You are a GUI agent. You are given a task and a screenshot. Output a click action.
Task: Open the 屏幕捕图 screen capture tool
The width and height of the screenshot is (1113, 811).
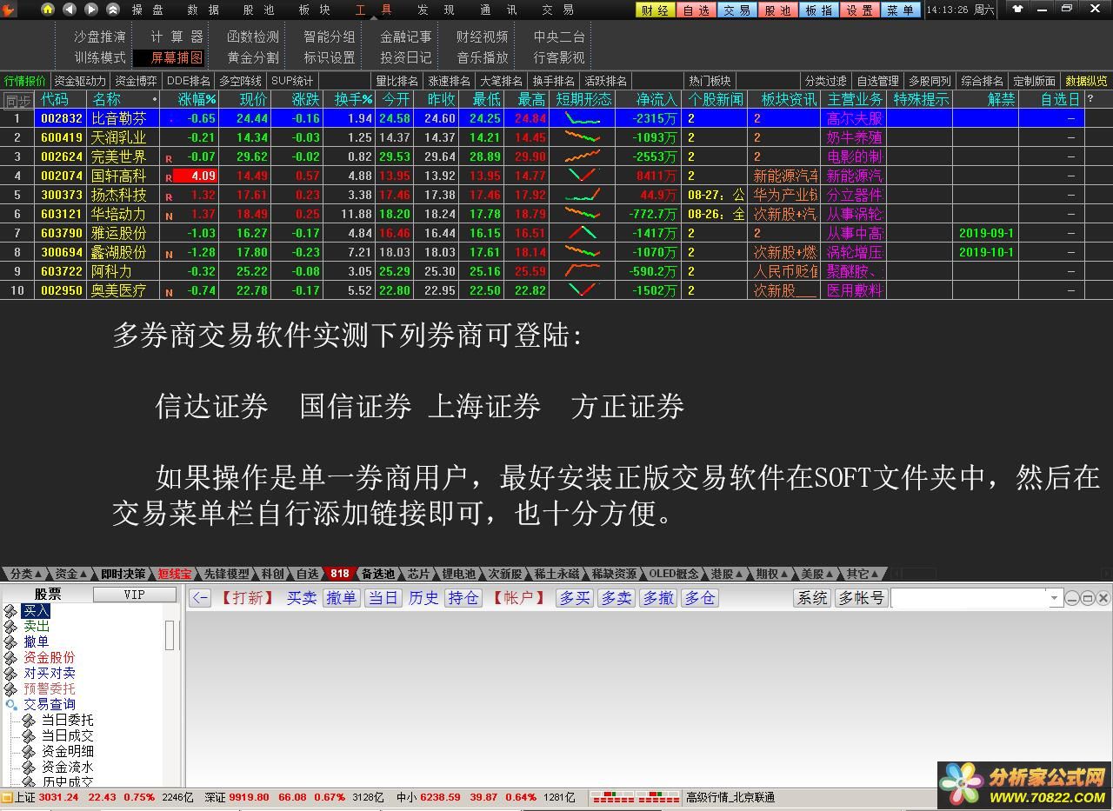[170, 57]
